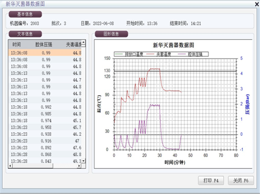Click the 夹套温度 column header
The width and height of the screenshot is (260, 194).
(x=73, y=44)
